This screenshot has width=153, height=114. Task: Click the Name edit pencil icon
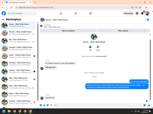pyautogui.click(x=98, y=47)
